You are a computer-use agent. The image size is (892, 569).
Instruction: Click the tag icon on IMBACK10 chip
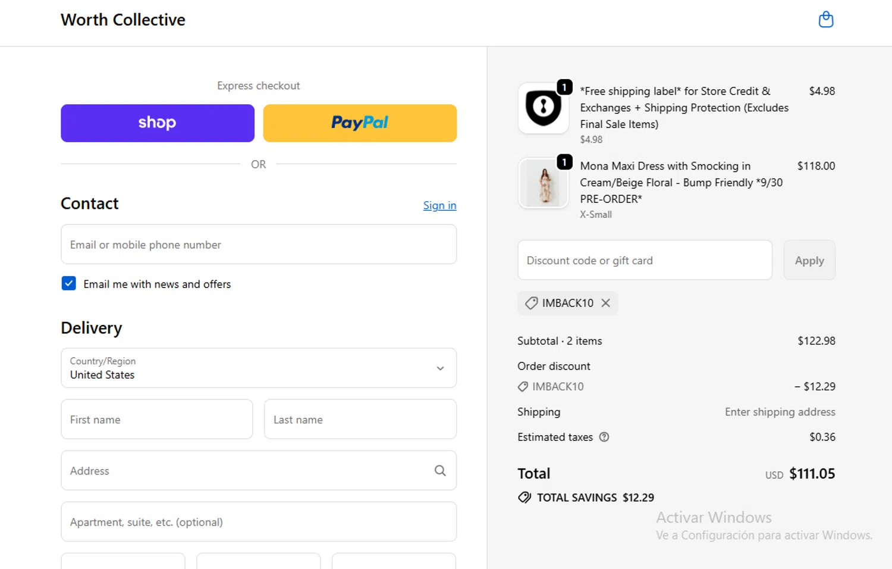click(531, 303)
